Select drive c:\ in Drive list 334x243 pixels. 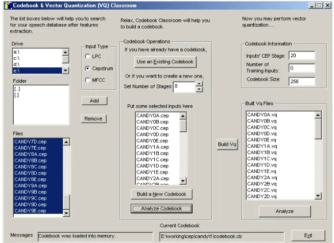point(37,58)
